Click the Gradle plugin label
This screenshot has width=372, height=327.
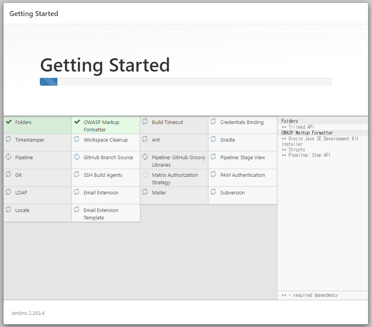[x=228, y=140]
